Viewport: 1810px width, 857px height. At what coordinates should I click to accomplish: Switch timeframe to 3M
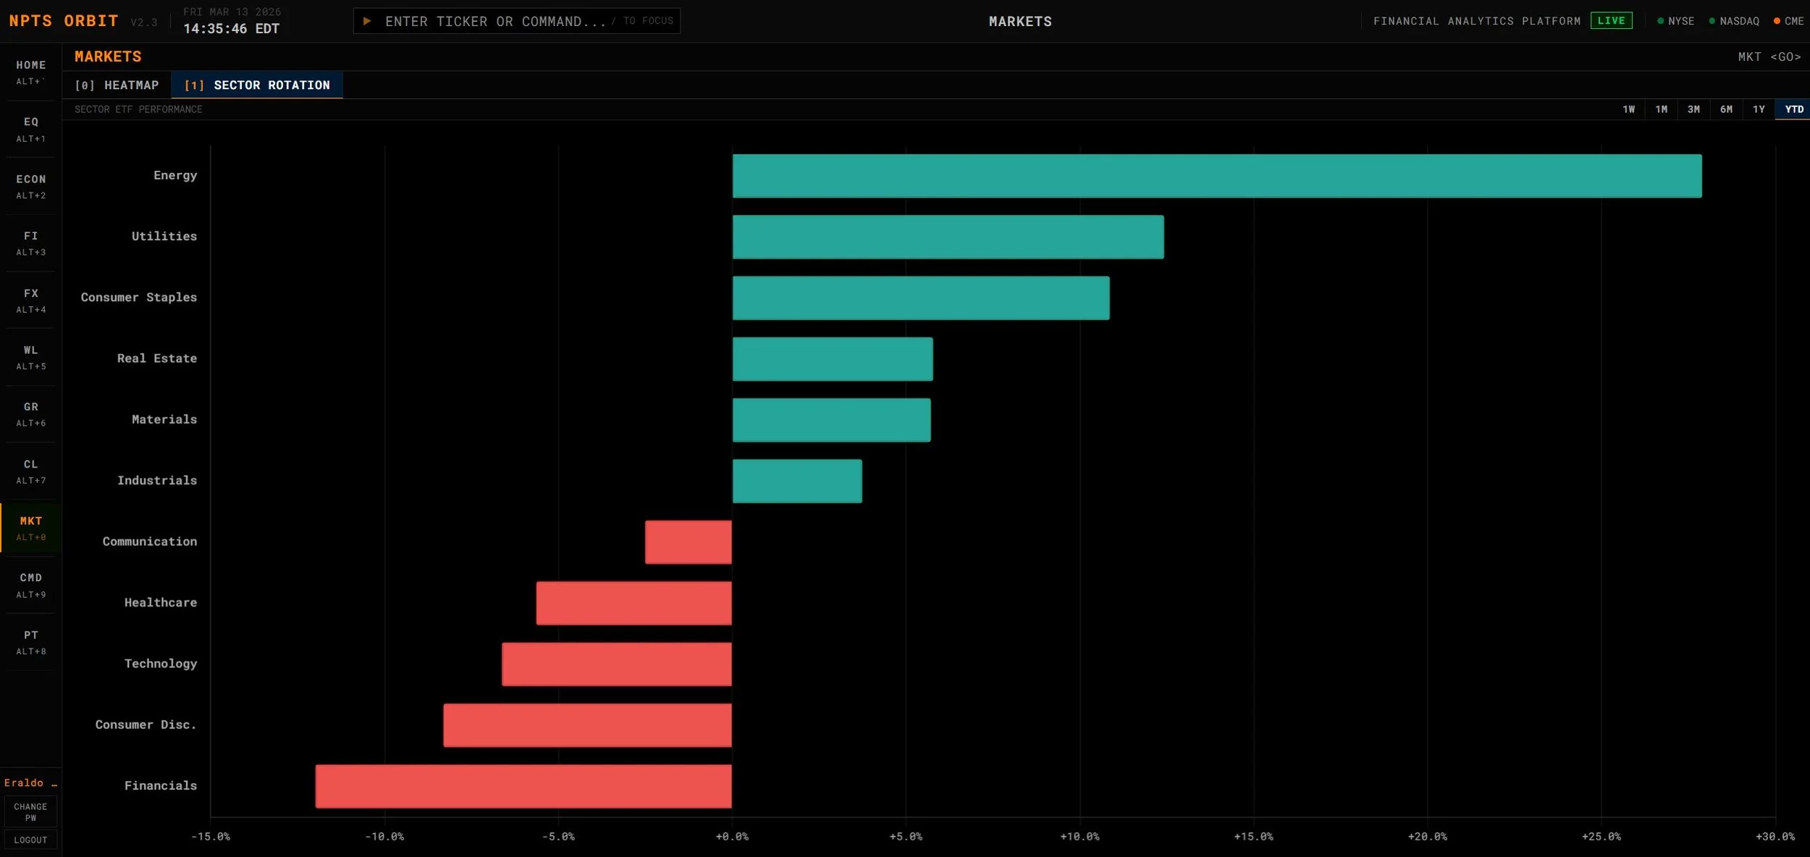1693,109
